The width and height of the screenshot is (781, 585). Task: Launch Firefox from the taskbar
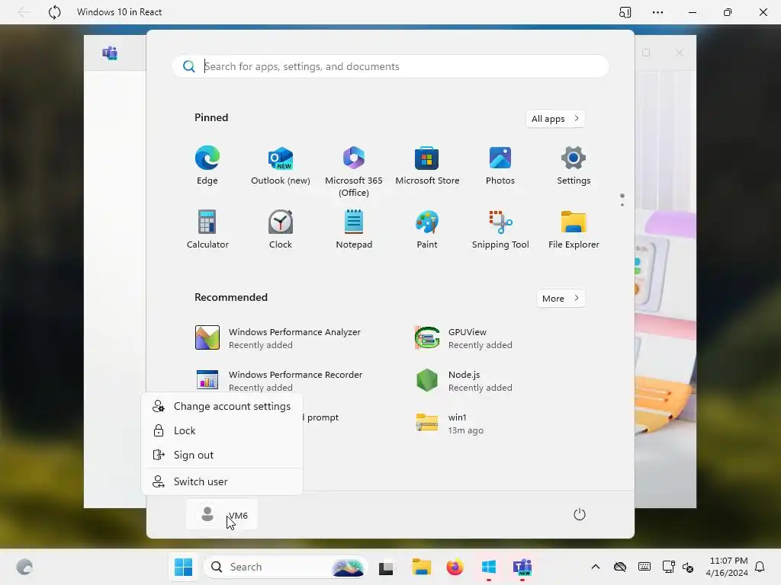pos(455,567)
